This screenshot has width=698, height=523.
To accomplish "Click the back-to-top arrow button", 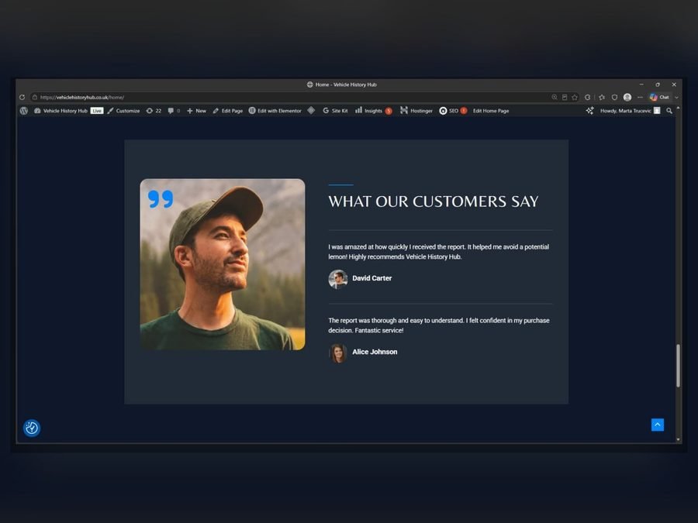I will click(x=658, y=425).
